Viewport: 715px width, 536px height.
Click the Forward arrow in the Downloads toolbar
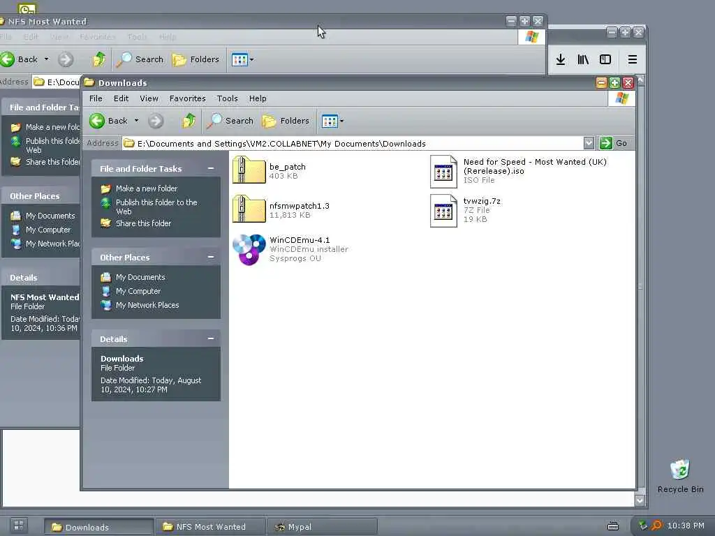156,121
